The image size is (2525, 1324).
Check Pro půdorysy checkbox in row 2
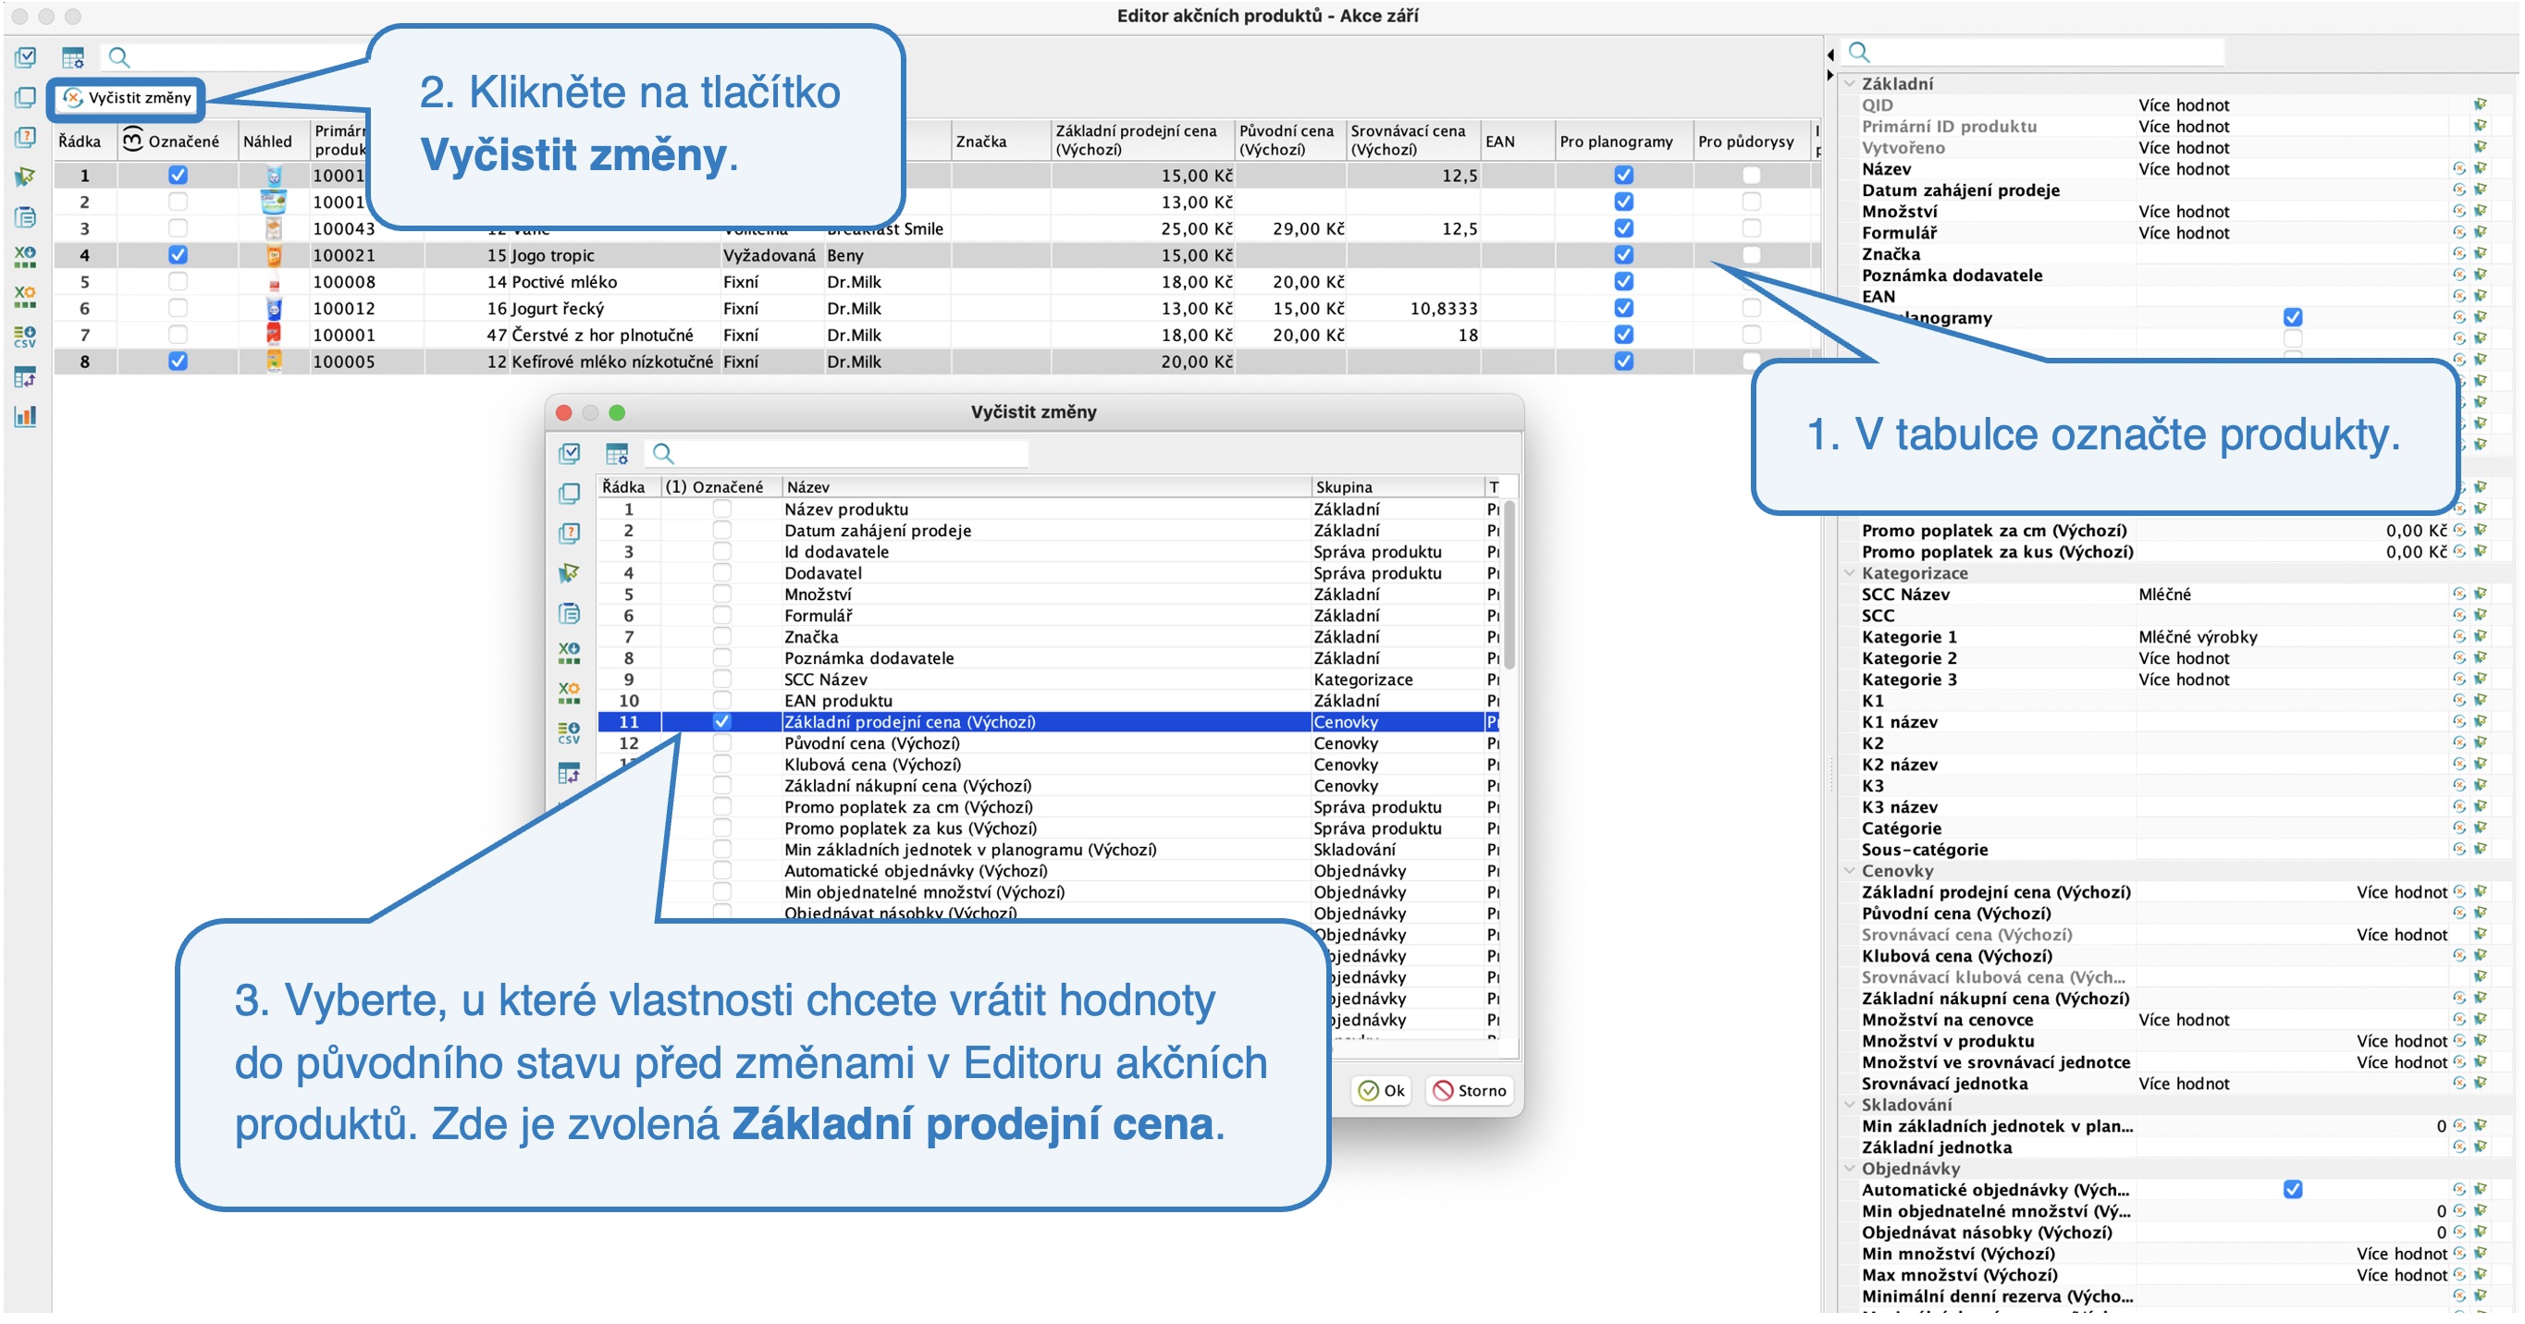pos(1751,201)
